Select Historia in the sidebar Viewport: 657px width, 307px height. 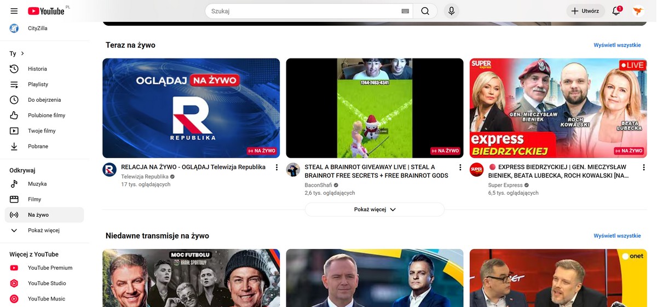pyautogui.click(x=44, y=69)
